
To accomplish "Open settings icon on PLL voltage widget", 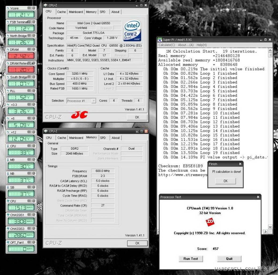I will (29, 91).
